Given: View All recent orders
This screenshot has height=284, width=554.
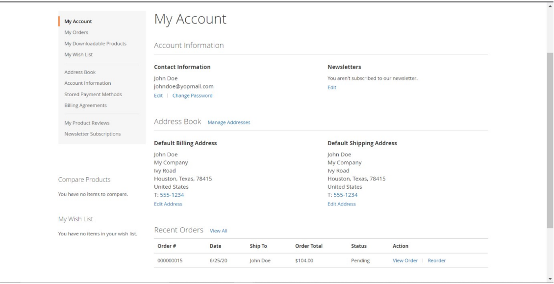Looking at the screenshot, I should click(x=218, y=231).
